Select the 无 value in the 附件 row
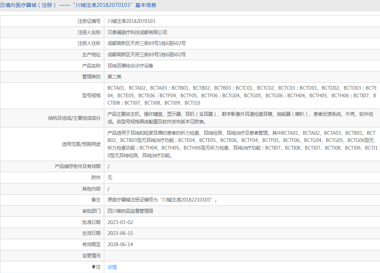This screenshot has width=380, height=273. pyautogui.click(x=110, y=178)
